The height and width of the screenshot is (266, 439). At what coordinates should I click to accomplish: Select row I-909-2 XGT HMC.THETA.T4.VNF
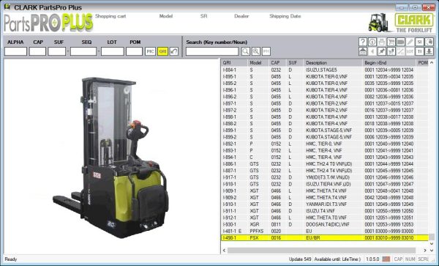coord(325,198)
